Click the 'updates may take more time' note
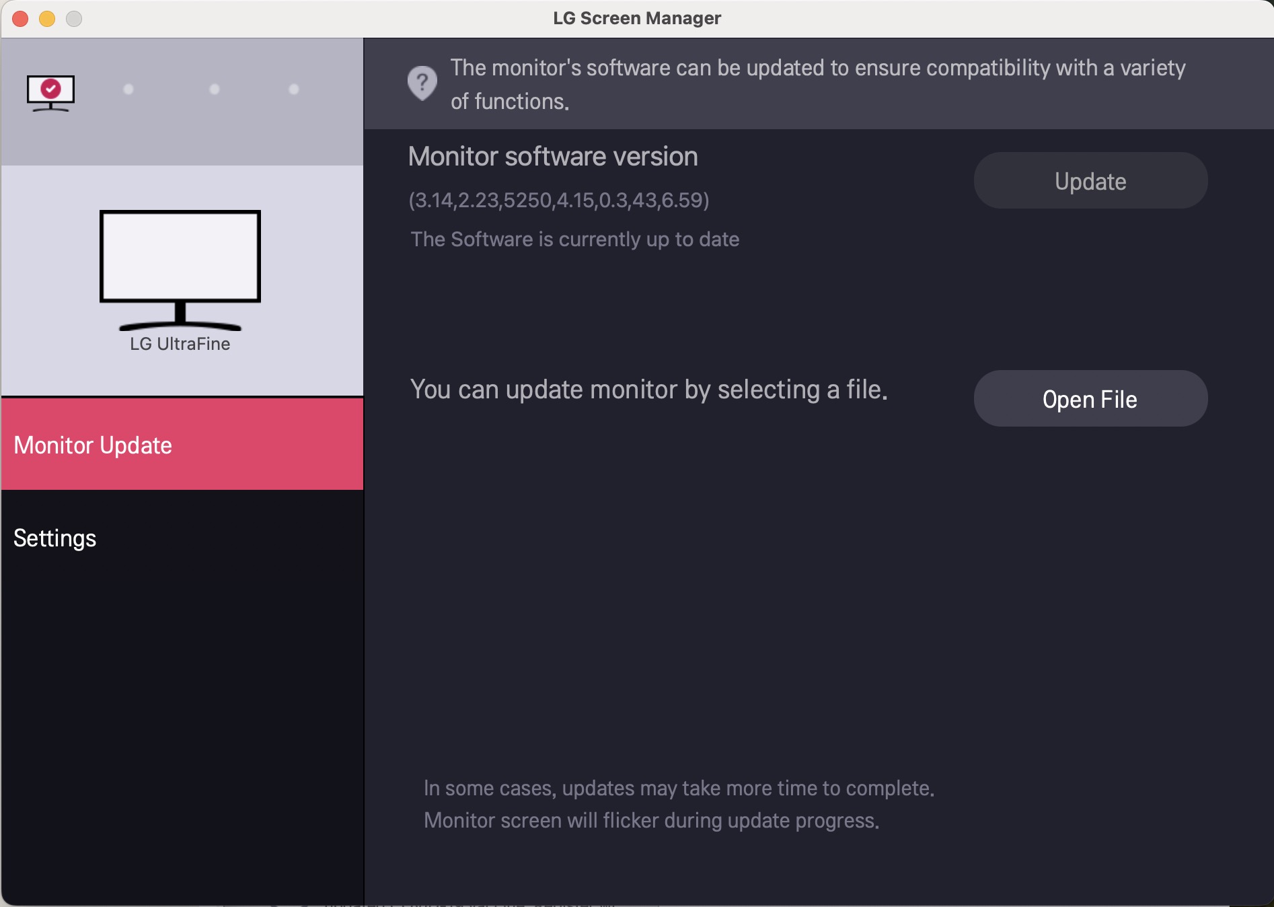1274x907 pixels. (679, 789)
